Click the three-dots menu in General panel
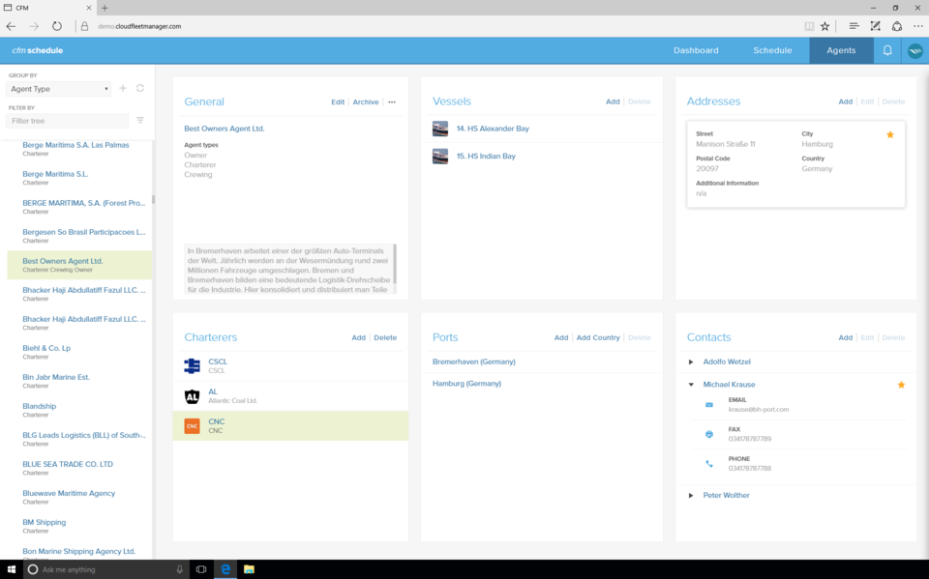 pyautogui.click(x=392, y=101)
